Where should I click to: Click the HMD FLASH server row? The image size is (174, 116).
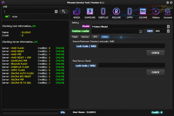coord(33,48)
